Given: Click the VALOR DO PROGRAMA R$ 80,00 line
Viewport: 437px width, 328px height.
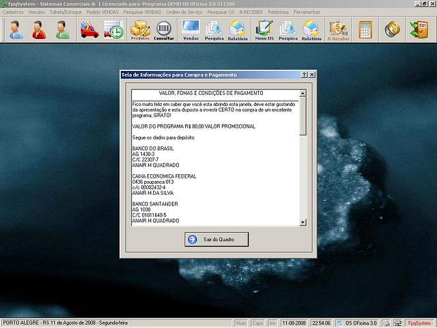Looking at the screenshot, I should pos(194,126).
